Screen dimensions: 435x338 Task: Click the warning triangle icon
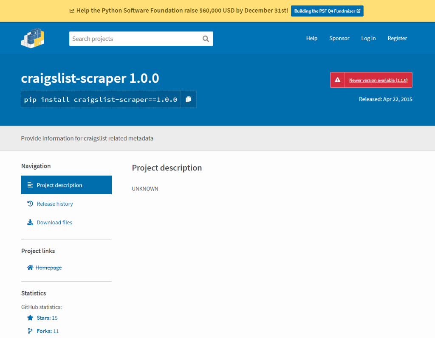click(337, 80)
